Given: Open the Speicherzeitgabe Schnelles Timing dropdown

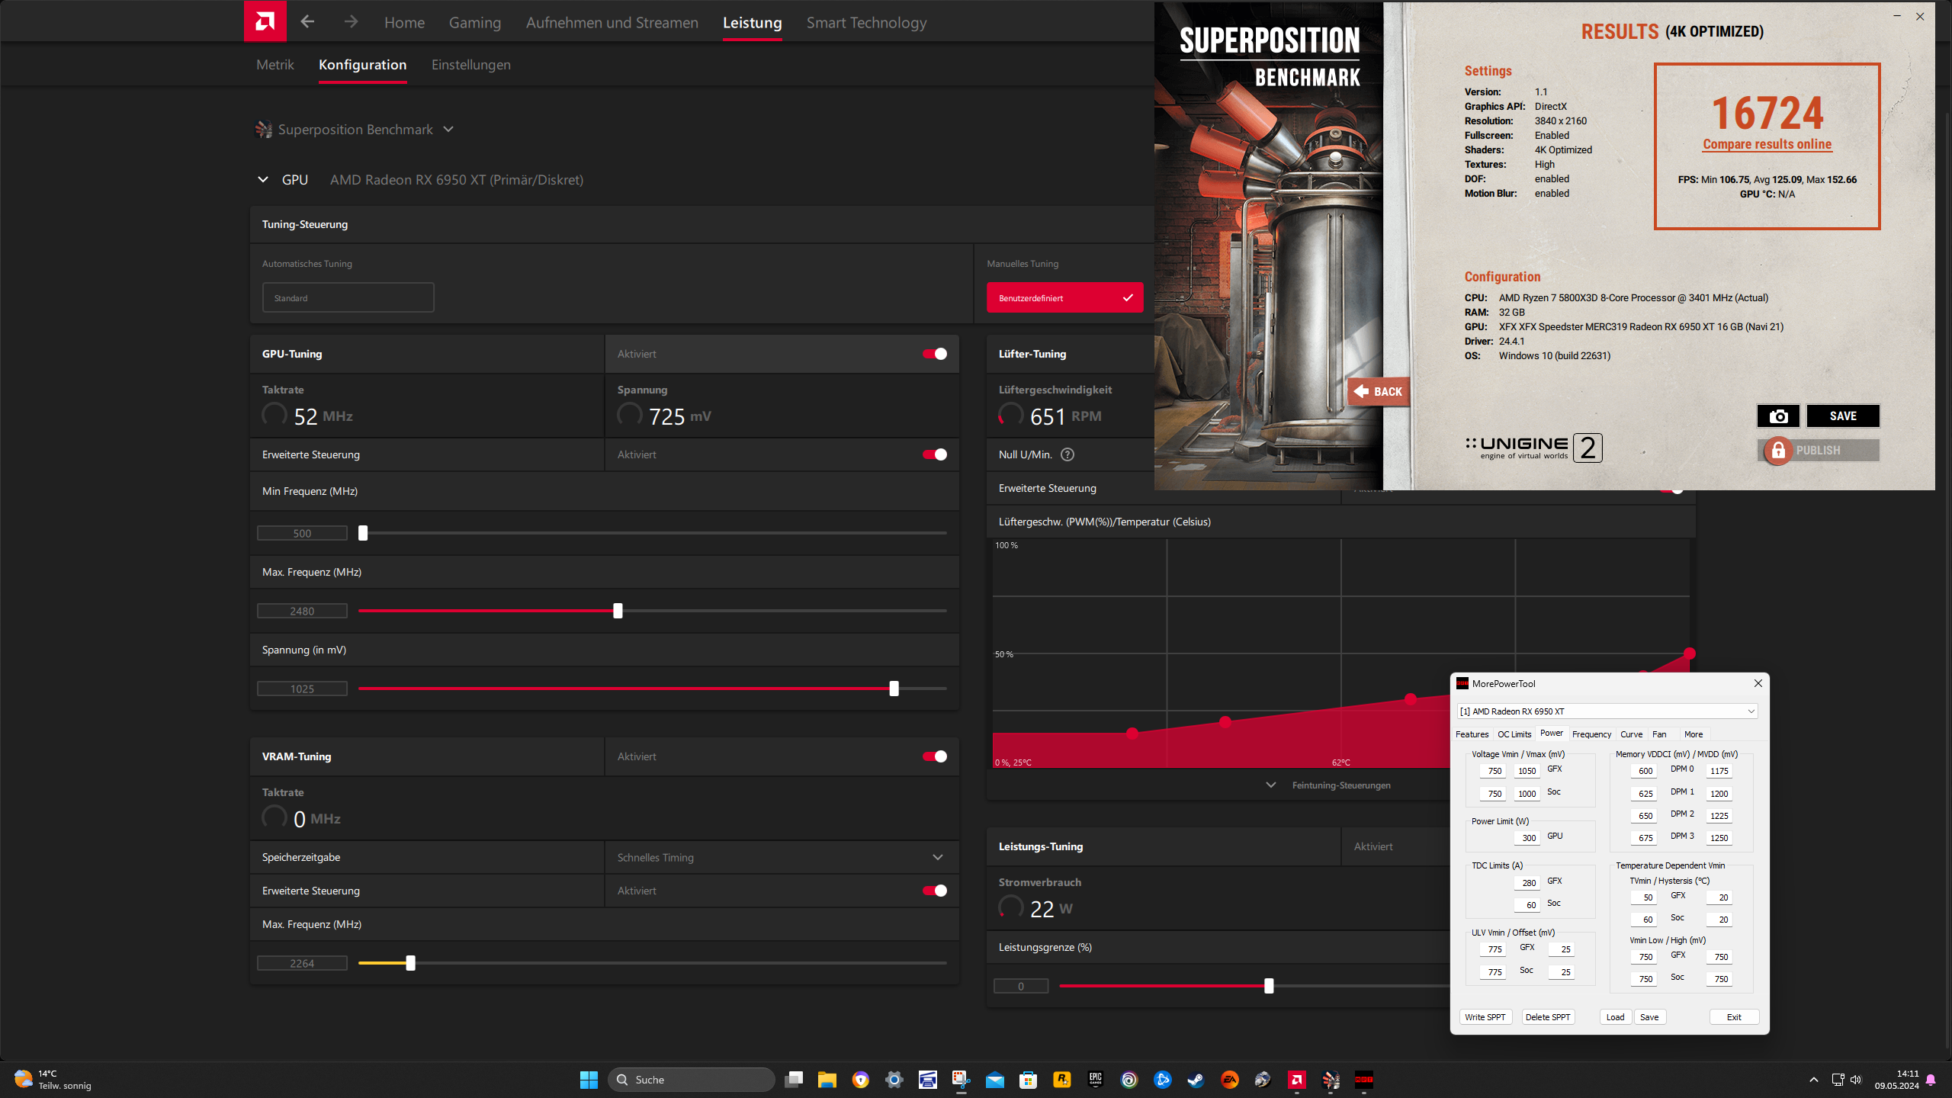Looking at the screenshot, I should pos(781,858).
